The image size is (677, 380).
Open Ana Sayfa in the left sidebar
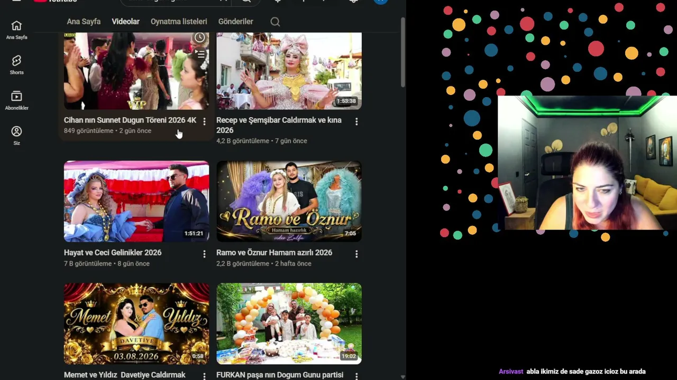click(16, 30)
